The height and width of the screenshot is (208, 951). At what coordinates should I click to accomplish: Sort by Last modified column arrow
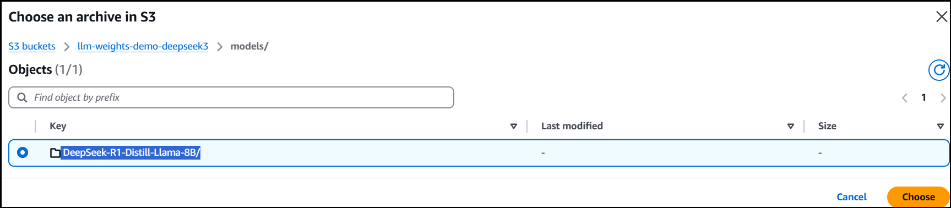click(791, 126)
